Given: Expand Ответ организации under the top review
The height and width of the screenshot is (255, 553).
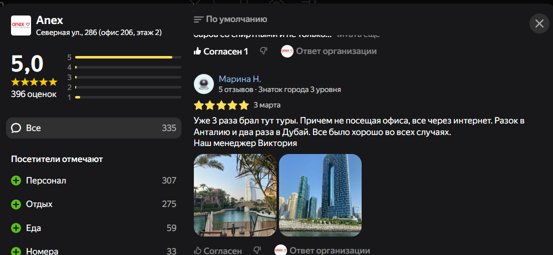Looking at the screenshot, I should 329,51.
